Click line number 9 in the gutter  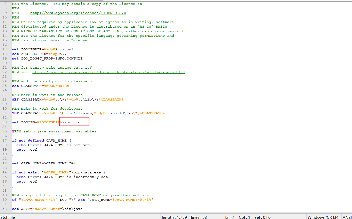(x=6, y=13)
